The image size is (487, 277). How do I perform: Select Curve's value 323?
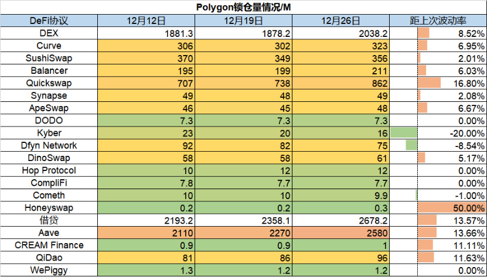[340, 46]
